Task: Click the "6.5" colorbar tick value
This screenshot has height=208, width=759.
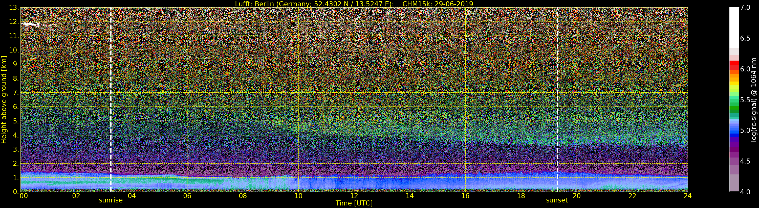Action: (745, 38)
